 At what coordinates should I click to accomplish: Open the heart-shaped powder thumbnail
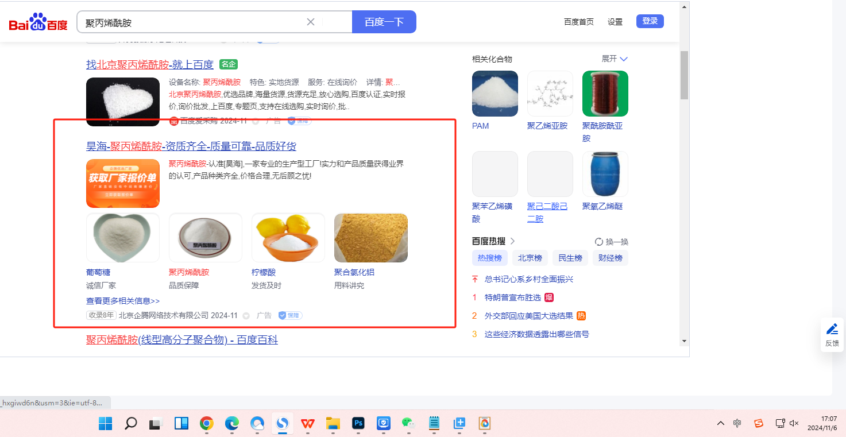(123, 102)
